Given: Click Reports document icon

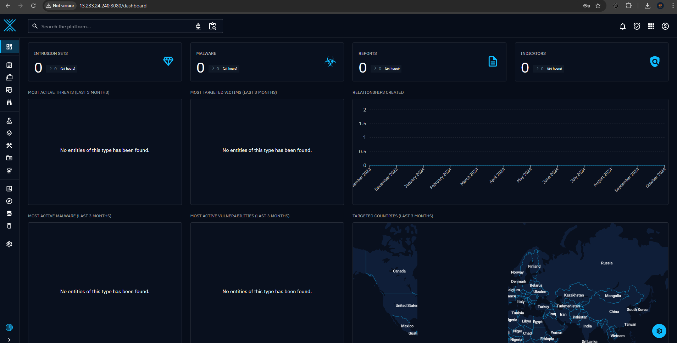Looking at the screenshot, I should [493, 62].
